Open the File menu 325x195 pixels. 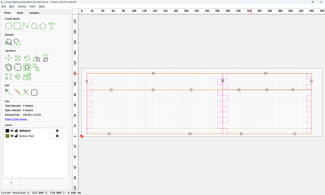click(x=4, y=7)
